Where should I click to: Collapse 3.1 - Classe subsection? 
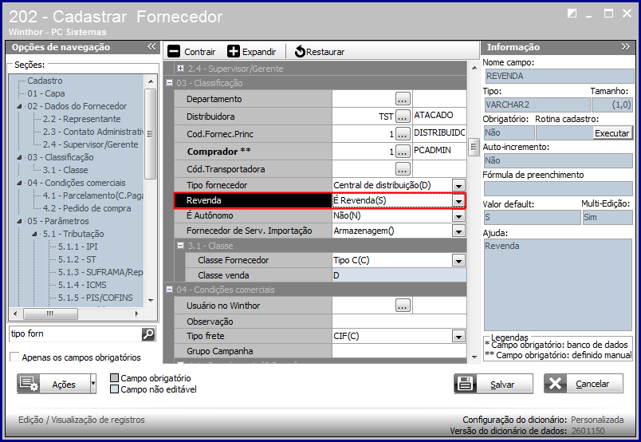pos(180,246)
